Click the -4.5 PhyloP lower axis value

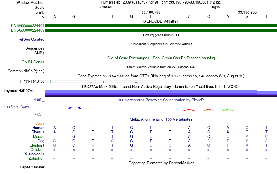38,114
